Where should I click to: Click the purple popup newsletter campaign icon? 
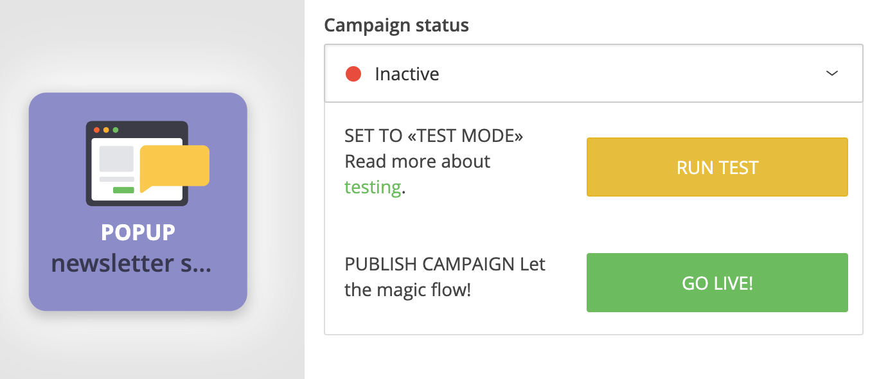138,202
